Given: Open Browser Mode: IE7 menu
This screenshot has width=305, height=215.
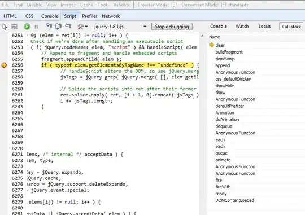Looking at the screenshot, I should click(x=157, y=5).
